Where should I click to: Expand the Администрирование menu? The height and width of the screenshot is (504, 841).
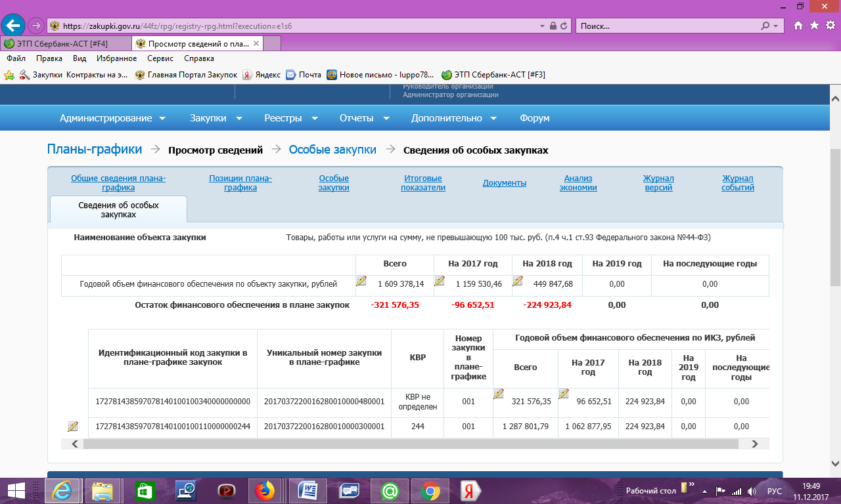pos(112,118)
